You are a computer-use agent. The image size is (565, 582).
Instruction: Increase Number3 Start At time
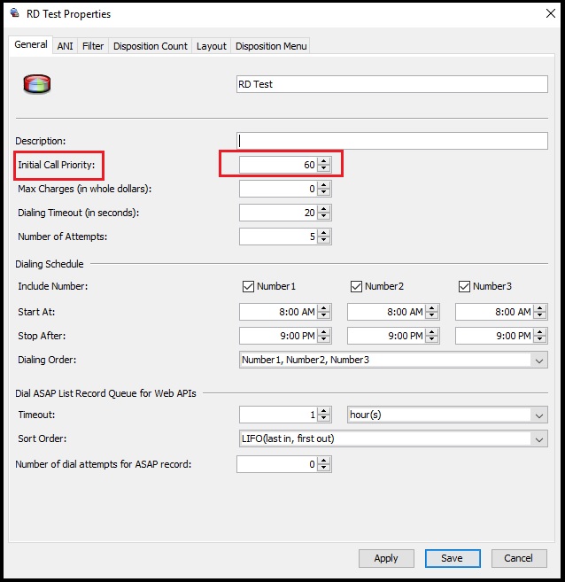pos(540,308)
